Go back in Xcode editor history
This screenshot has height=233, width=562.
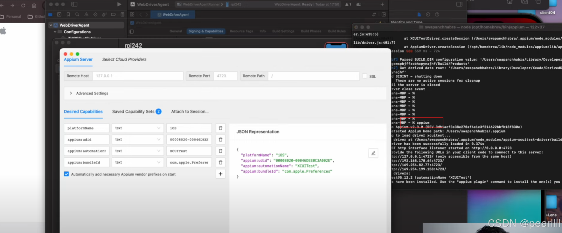(x=141, y=15)
